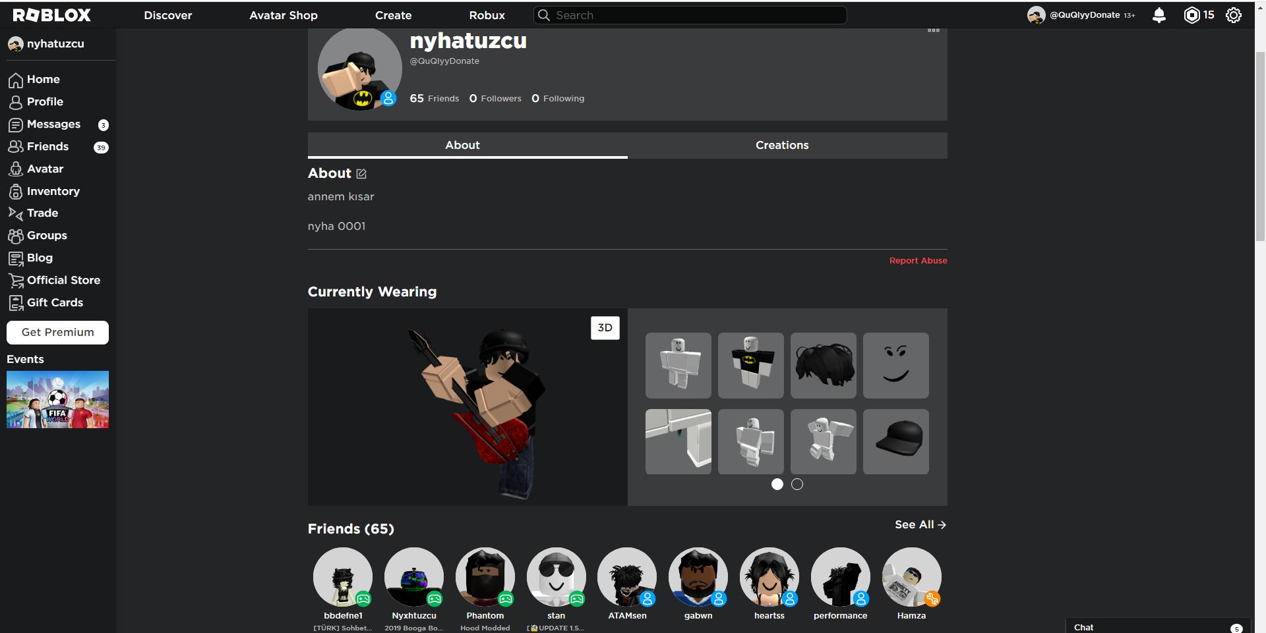
Task: Open the Trade sidebar icon
Action: (x=16, y=213)
